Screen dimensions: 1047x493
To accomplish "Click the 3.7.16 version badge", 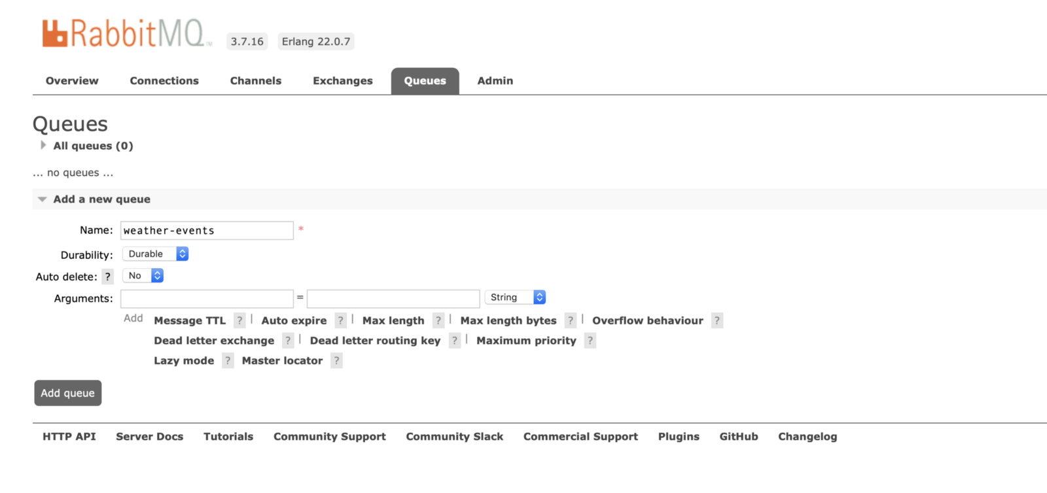I will [247, 41].
